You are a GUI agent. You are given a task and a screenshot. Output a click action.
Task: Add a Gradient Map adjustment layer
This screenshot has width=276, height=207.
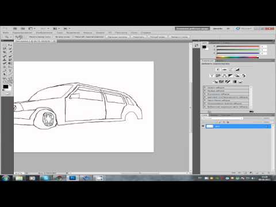click(x=235, y=82)
